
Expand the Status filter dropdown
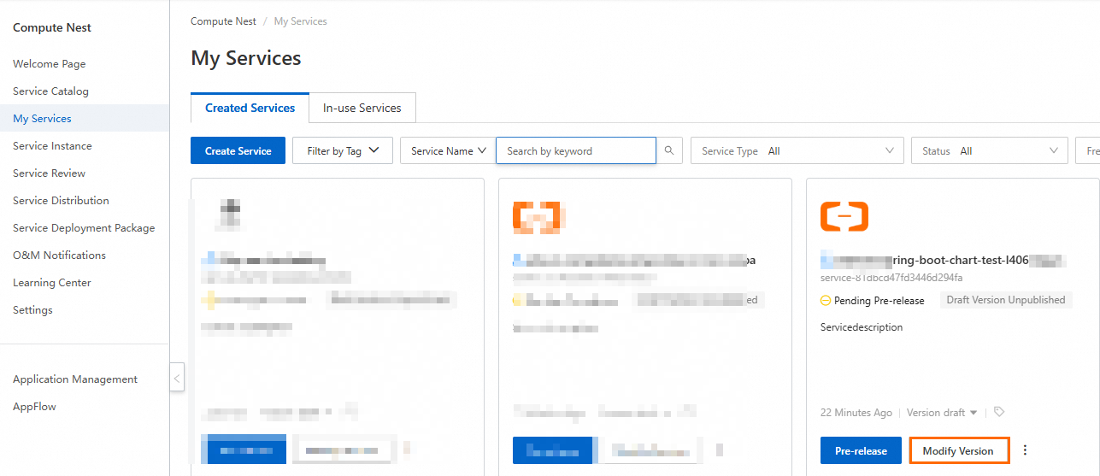click(x=990, y=150)
